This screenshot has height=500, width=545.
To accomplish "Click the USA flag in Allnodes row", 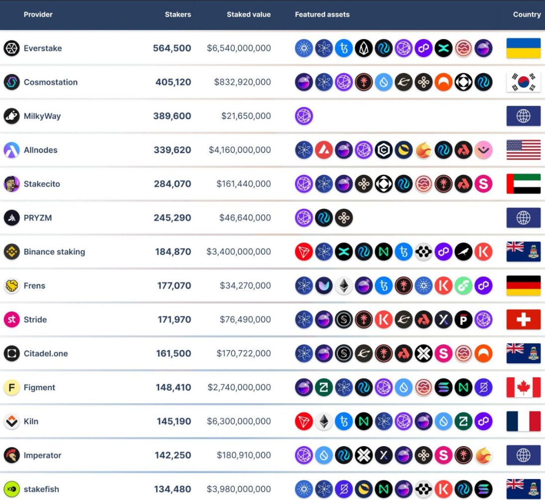I will coord(524,150).
